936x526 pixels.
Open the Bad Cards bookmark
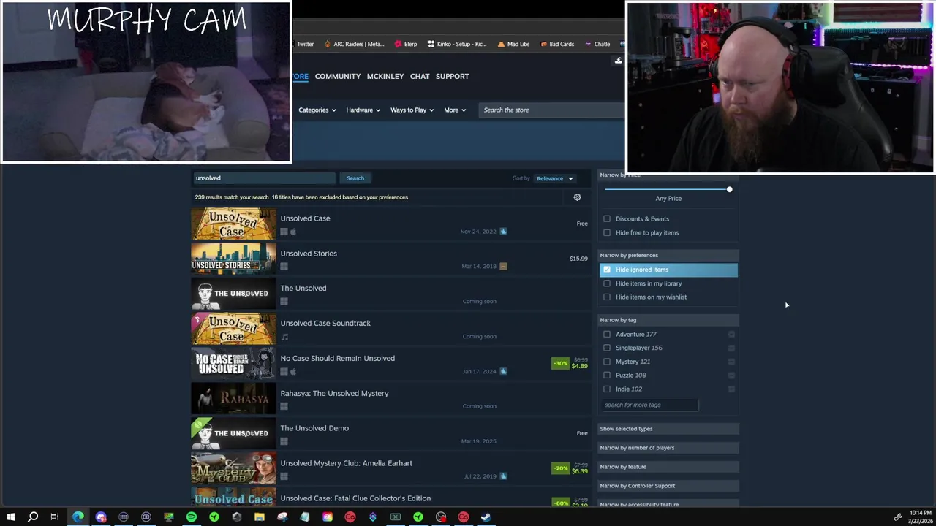click(x=556, y=44)
